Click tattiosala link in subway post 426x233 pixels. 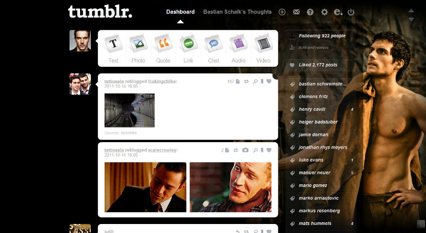point(114,81)
